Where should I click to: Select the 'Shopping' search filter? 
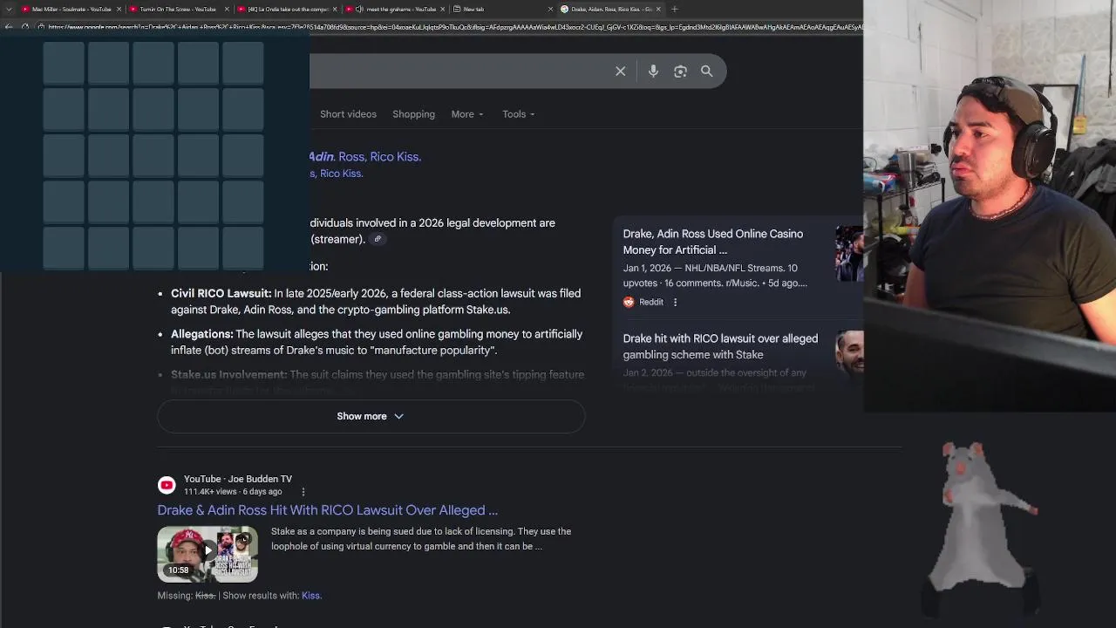point(413,114)
